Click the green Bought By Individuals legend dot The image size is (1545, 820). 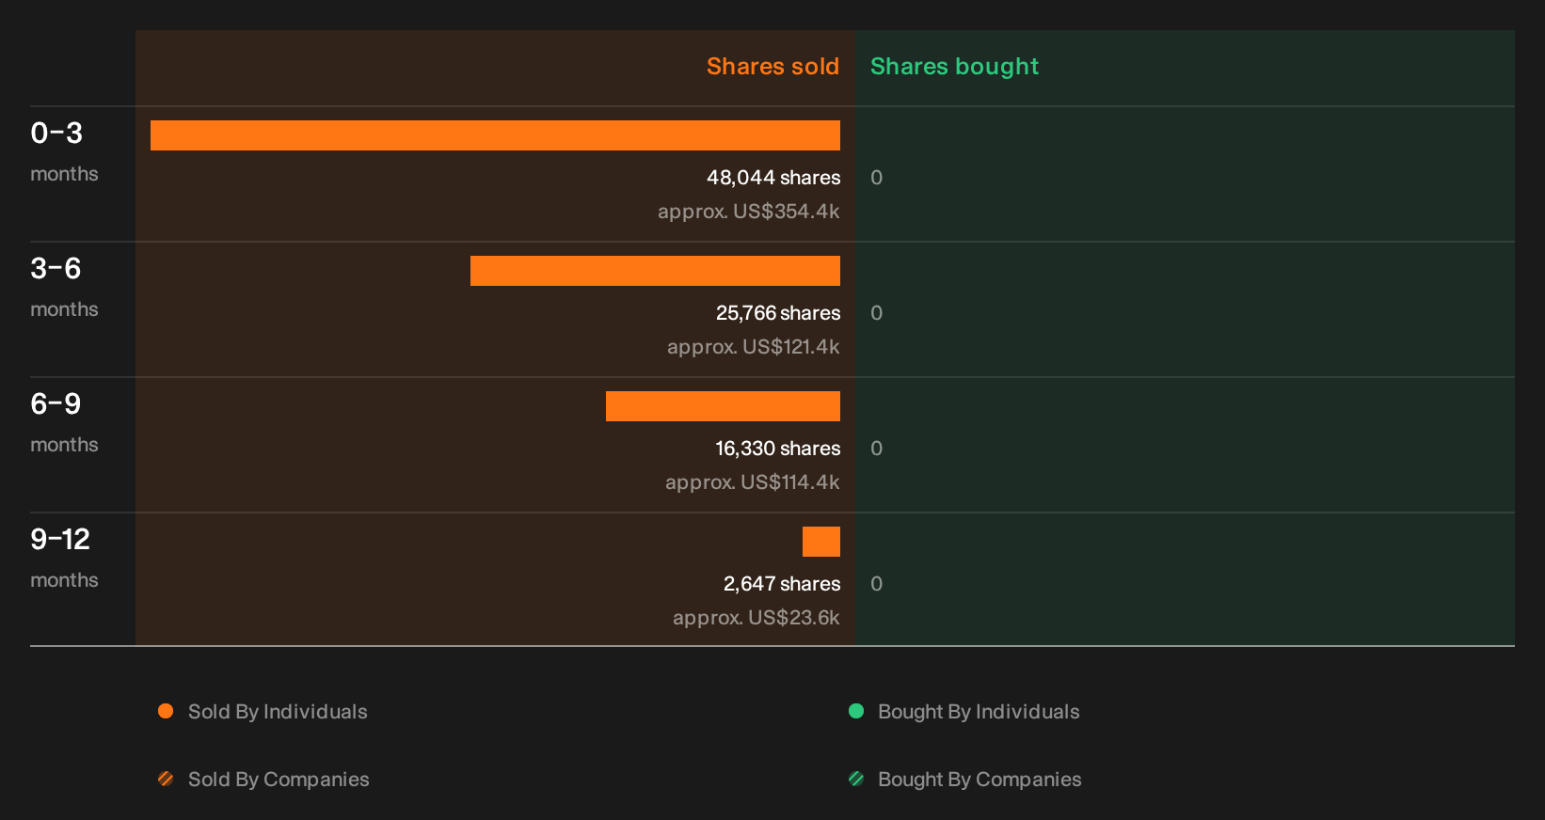point(856,711)
